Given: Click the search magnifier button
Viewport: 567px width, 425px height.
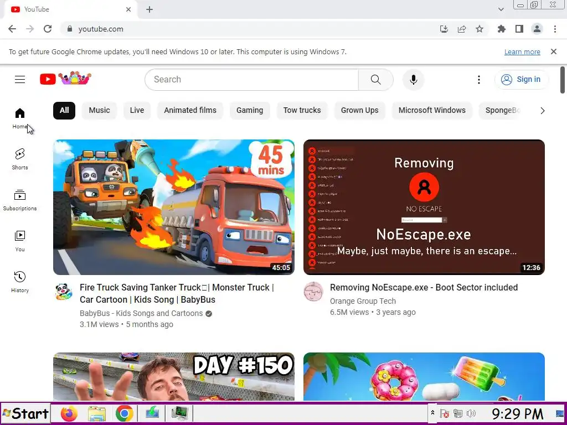Looking at the screenshot, I should [x=376, y=80].
